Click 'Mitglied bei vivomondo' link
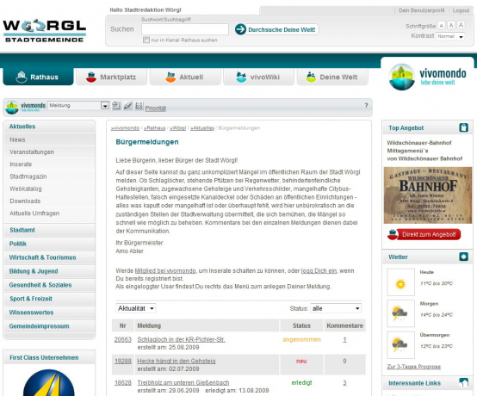 tap(165, 270)
